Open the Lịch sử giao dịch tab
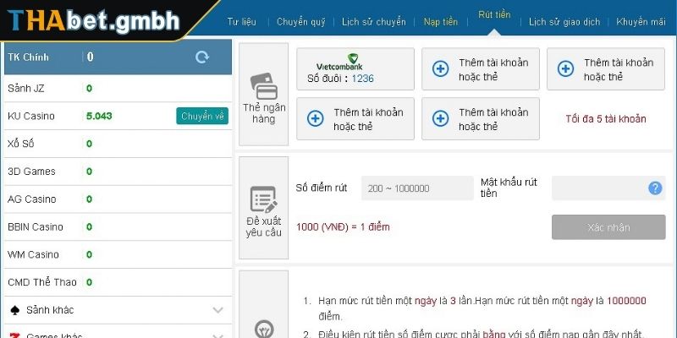 click(x=564, y=22)
